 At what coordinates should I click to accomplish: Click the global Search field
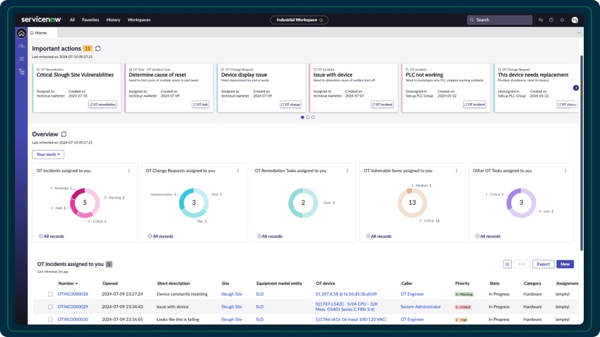pyautogui.click(x=499, y=20)
